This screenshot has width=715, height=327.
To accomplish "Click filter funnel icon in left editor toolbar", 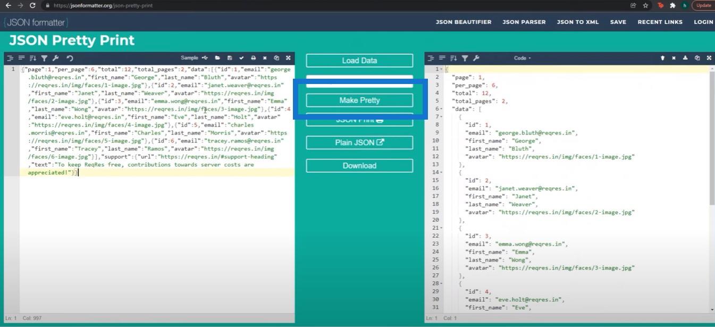I will coord(45,58).
